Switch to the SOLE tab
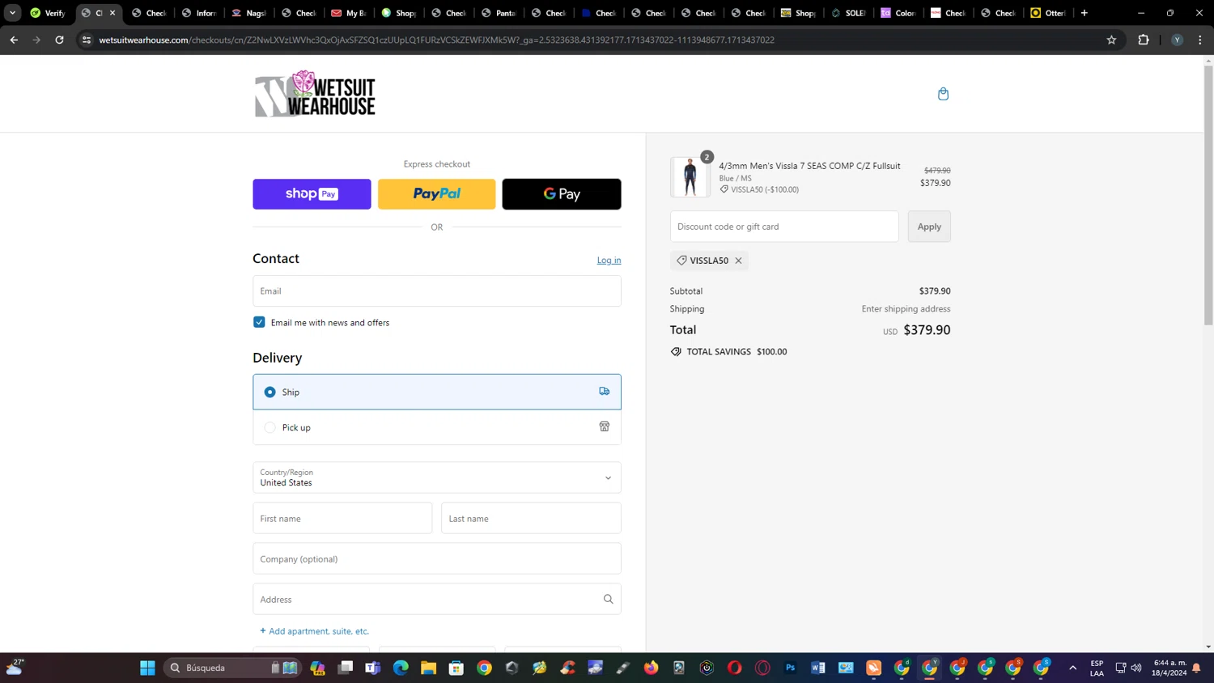The width and height of the screenshot is (1214, 683). pyautogui.click(x=849, y=13)
